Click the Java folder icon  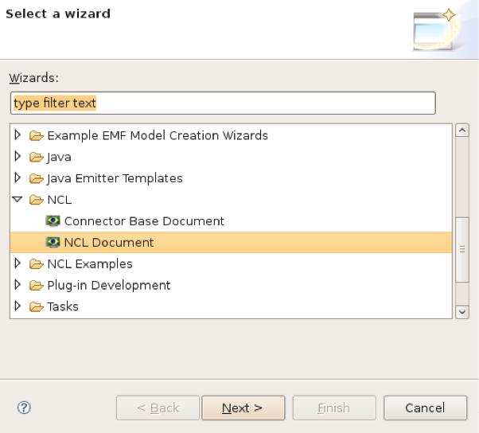pos(37,157)
